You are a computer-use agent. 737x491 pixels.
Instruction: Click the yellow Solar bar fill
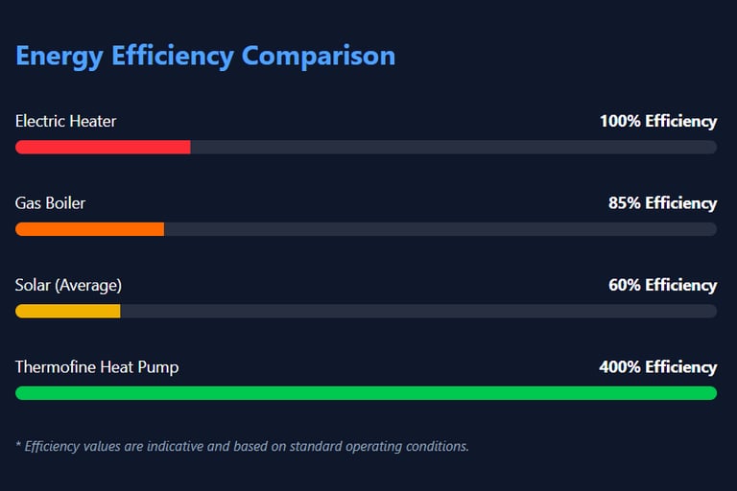coord(67,311)
